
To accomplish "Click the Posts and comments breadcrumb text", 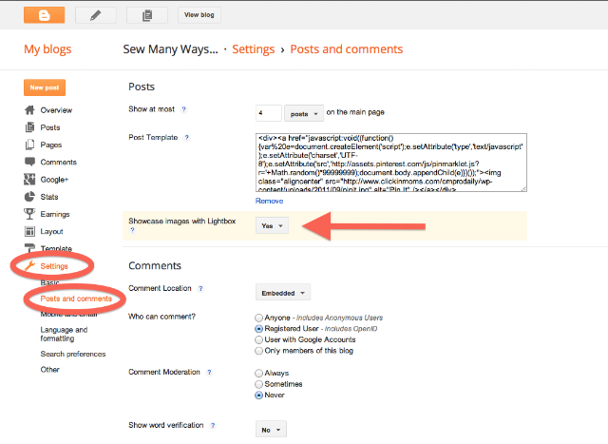I will [346, 49].
